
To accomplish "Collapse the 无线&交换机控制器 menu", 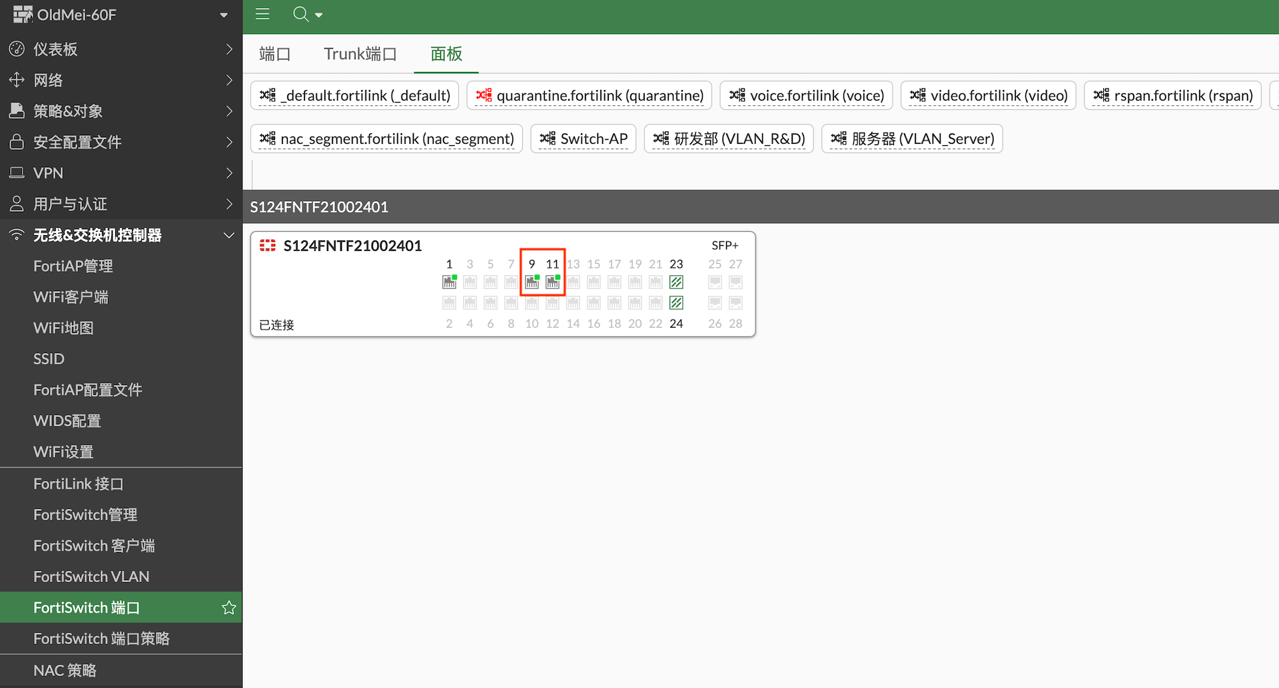I will 121,235.
